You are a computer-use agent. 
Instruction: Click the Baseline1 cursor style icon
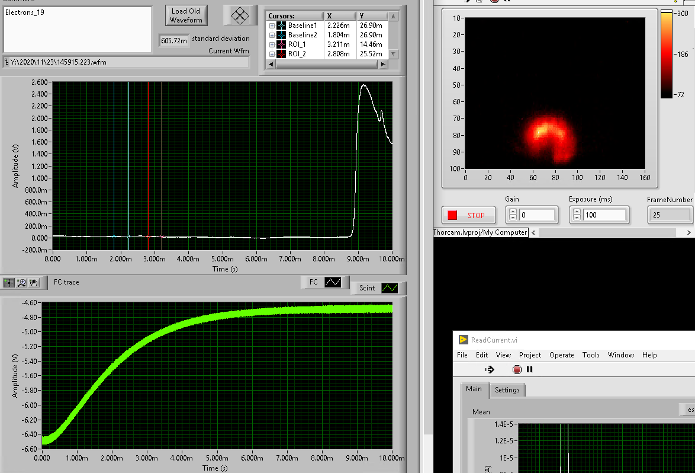click(281, 25)
